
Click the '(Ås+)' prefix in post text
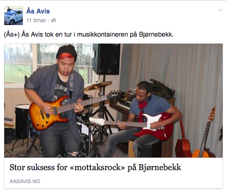[x=12, y=34]
